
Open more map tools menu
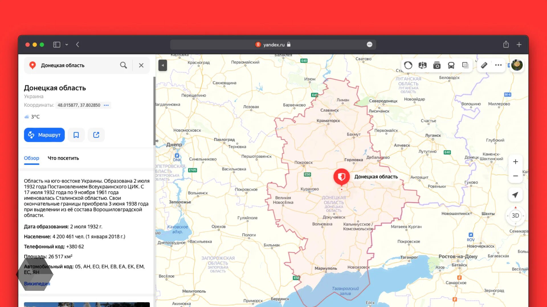tap(498, 65)
